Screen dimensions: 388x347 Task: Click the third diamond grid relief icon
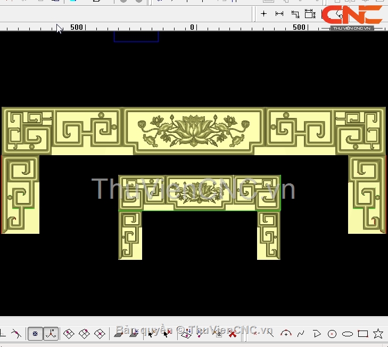click(x=100, y=334)
